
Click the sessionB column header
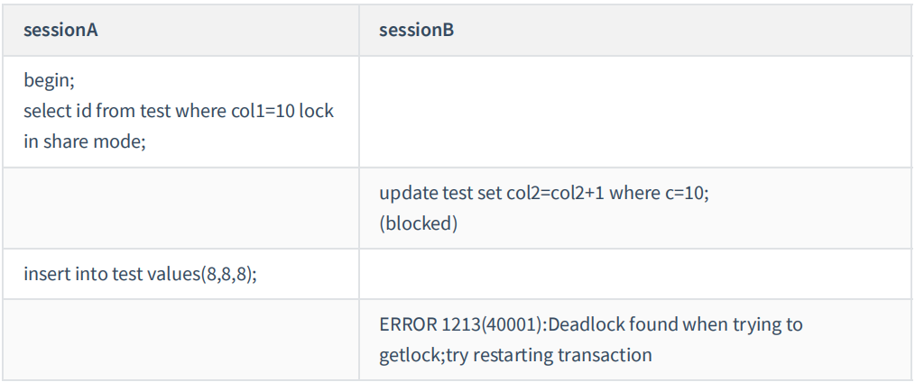pyautogui.click(x=416, y=31)
